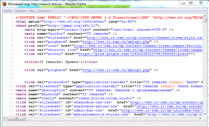Follow the style.css stylesheet link on line 6

point(145,38)
